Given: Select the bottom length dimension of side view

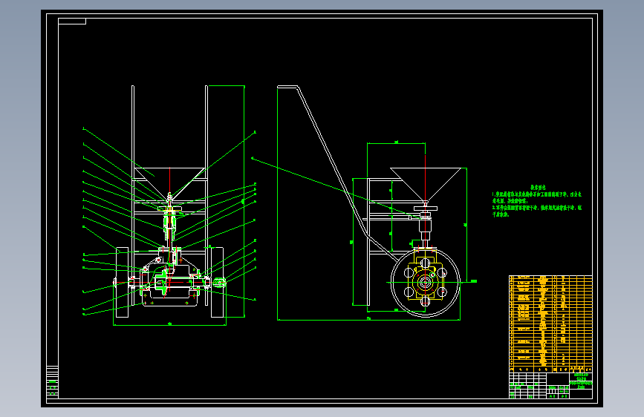Looking at the screenshot, I should point(368,319).
